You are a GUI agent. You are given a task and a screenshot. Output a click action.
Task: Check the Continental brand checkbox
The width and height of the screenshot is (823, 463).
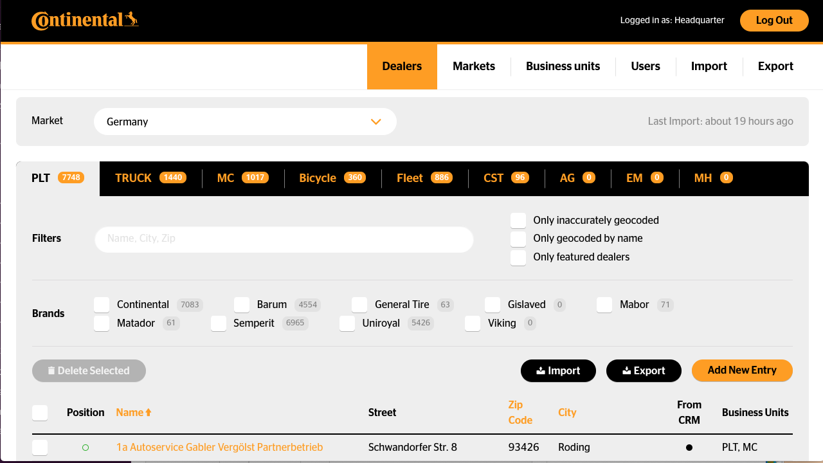(x=102, y=305)
